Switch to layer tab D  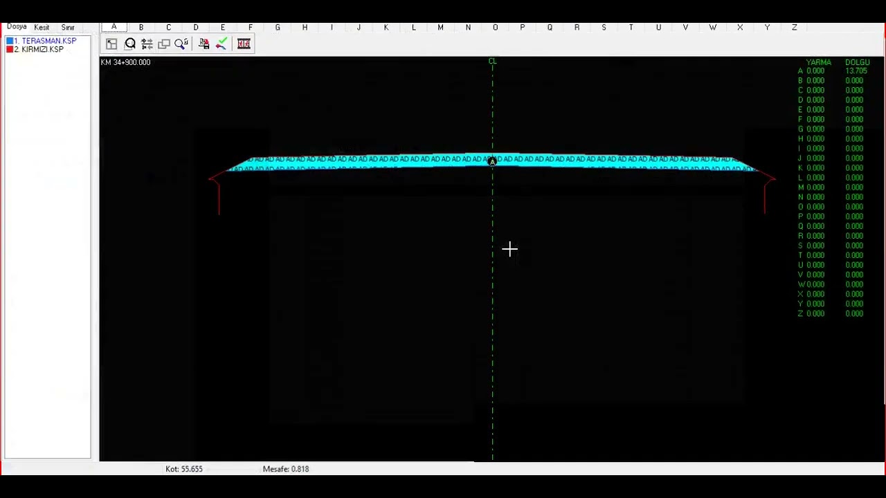196,28
